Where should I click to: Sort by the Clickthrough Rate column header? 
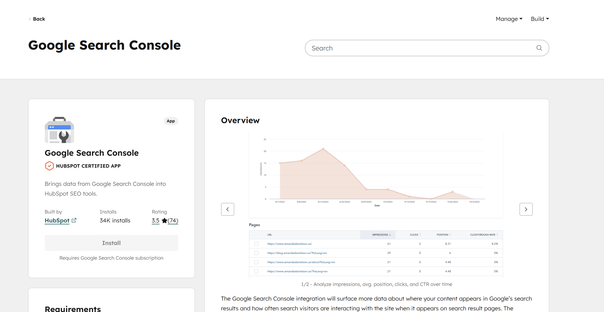[x=484, y=235]
